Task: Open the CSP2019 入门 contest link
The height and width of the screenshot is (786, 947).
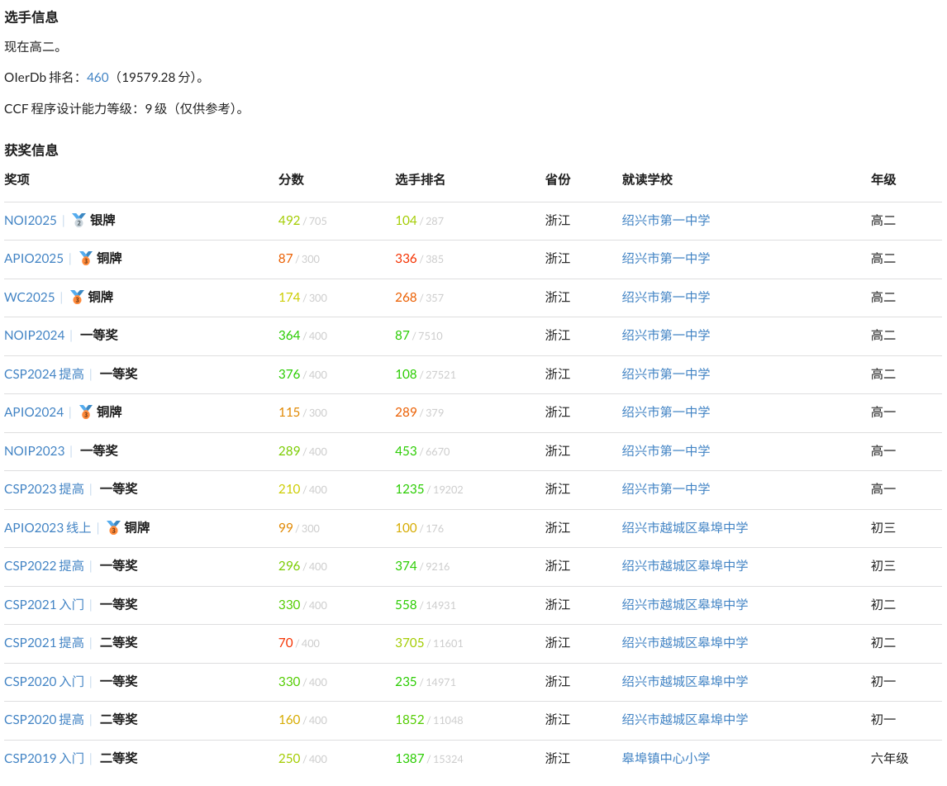Action: [x=44, y=759]
